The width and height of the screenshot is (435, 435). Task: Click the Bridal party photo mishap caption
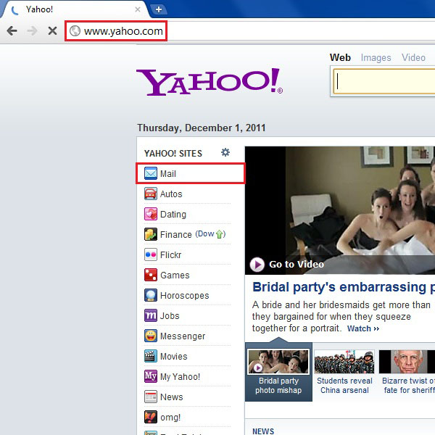pyautogui.click(x=278, y=386)
